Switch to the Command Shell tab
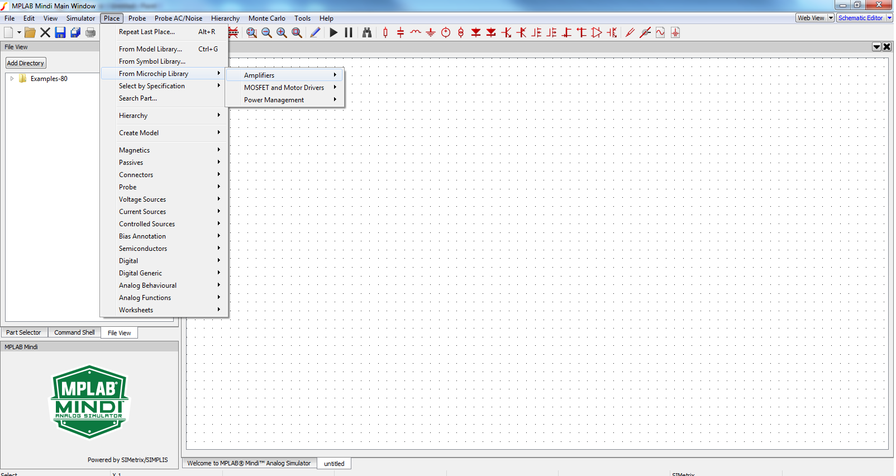 coord(74,332)
